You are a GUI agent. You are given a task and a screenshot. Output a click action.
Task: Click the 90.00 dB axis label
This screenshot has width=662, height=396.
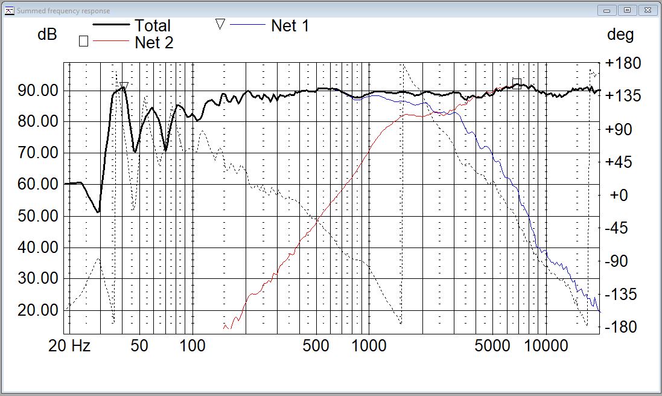click(x=38, y=90)
